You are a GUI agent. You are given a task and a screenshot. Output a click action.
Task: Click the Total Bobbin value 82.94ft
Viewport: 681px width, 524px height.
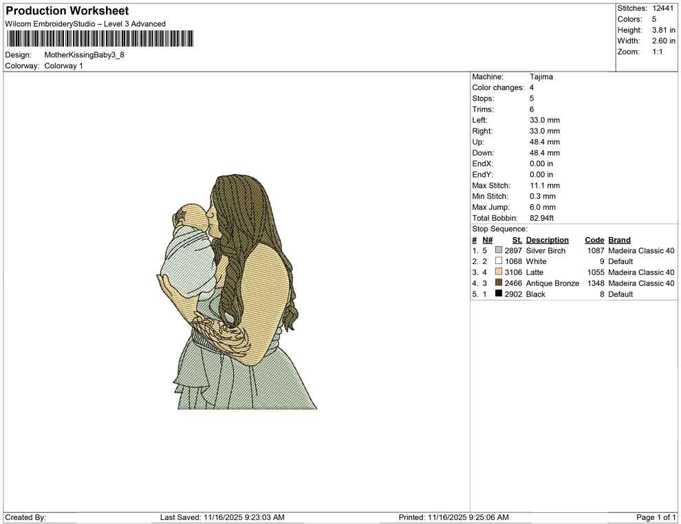coord(542,218)
